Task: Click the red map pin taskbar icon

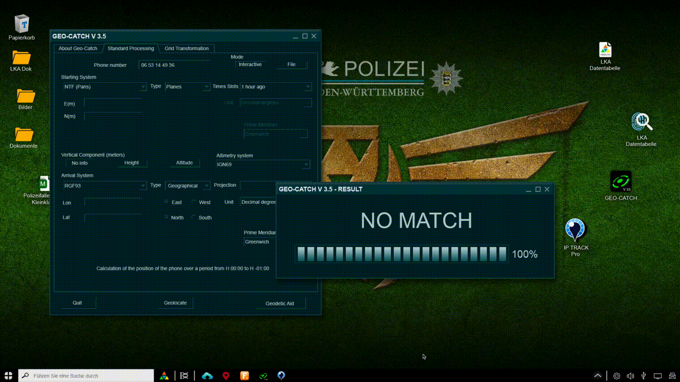Action: click(226, 376)
